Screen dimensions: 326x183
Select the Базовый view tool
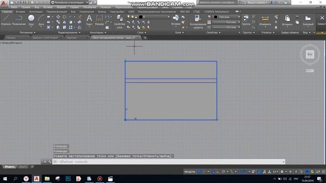pos(308,20)
